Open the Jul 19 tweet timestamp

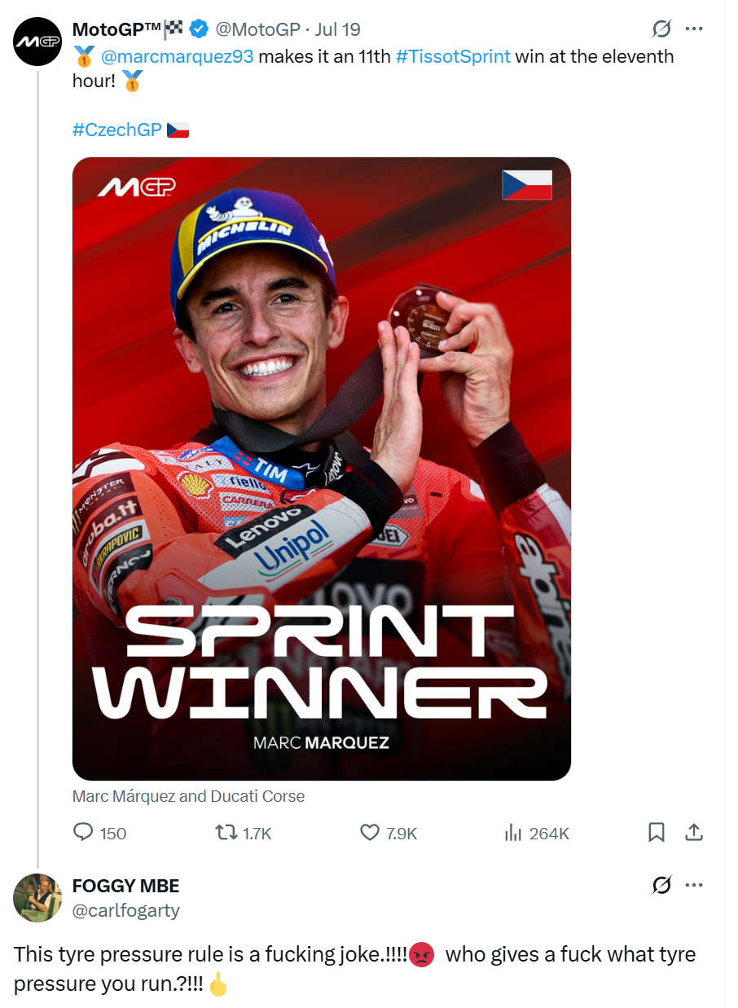click(337, 29)
